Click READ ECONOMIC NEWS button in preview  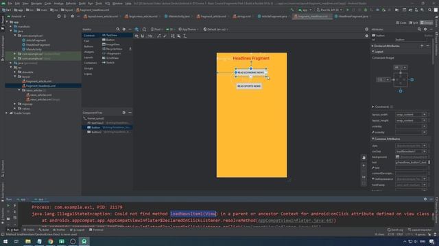[251, 72]
